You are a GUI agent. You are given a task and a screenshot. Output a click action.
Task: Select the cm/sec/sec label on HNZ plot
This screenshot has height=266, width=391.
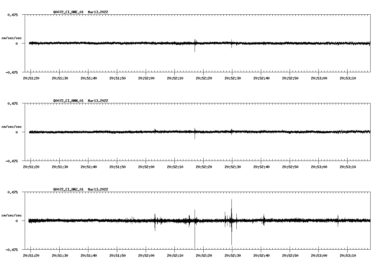(12, 215)
